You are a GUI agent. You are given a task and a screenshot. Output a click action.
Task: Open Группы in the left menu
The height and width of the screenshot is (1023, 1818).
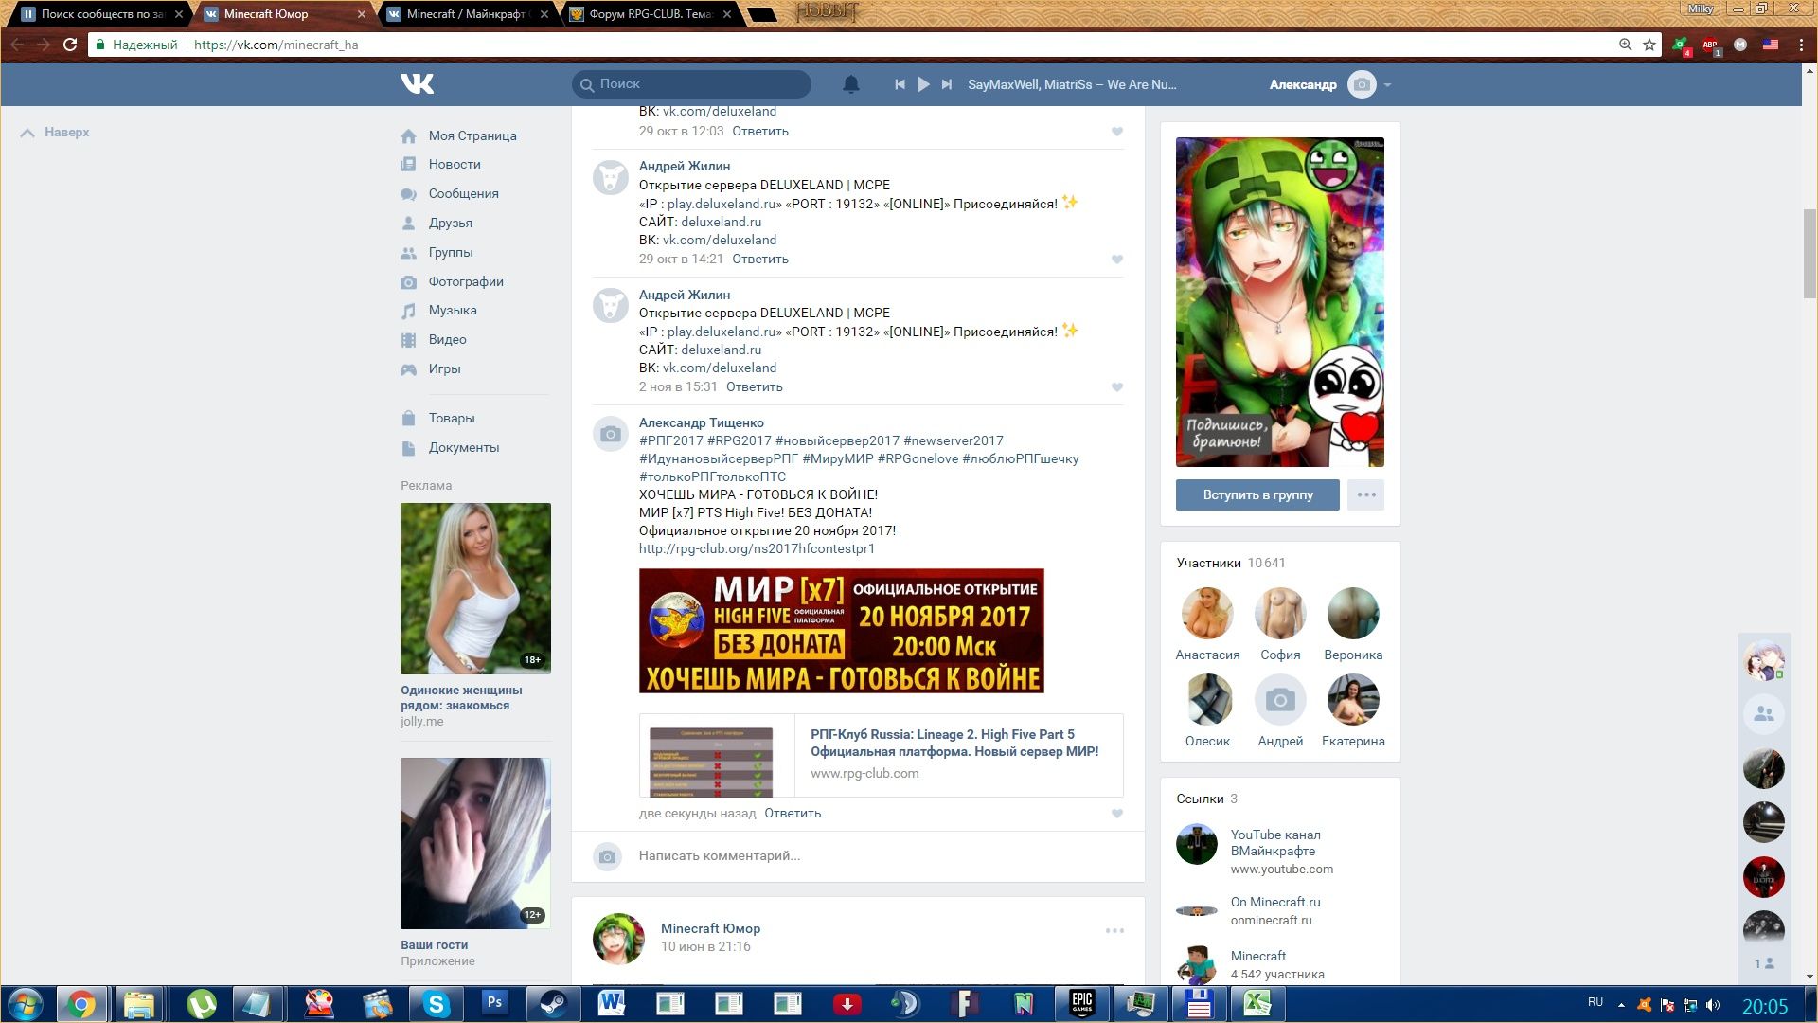[x=450, y=252]
